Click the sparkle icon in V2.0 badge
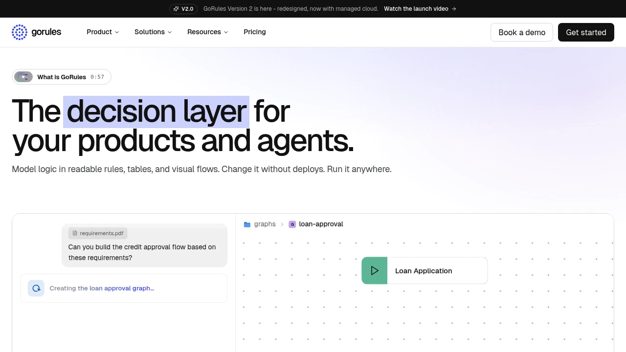Image resolution: width=626 pixels, height=352 pixels. tap(176, 9)
